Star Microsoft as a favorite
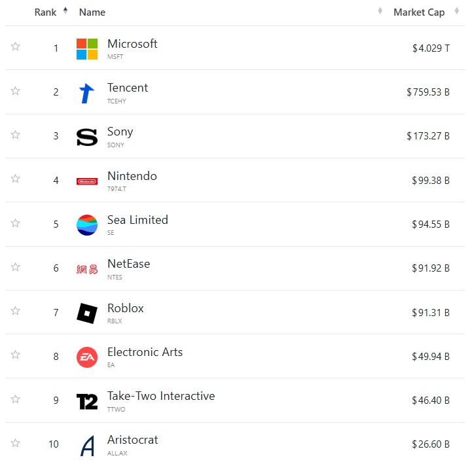Image resolution: width=472 pixels, height=464 pixels. (x=16, y=46)
